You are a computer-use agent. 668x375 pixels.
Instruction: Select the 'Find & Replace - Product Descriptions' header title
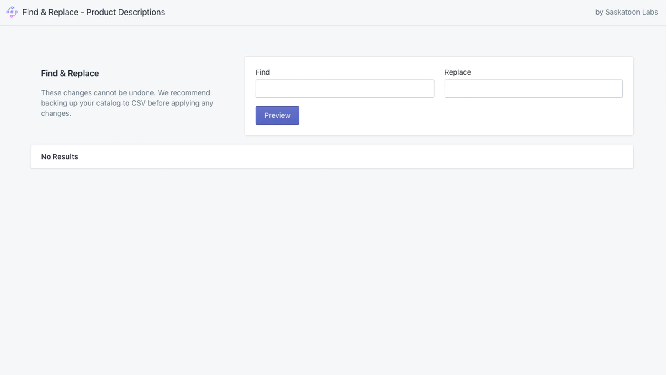[x=94, y=12]
